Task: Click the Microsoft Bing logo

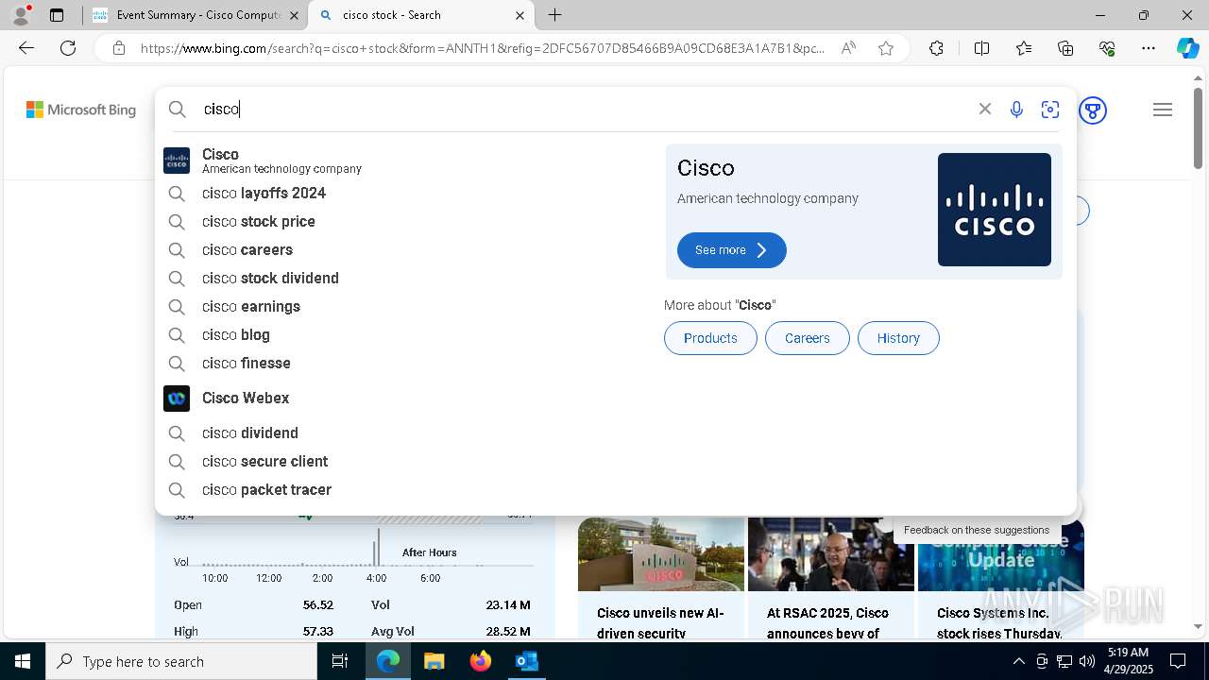Action: pyautogui.click(x=81, y=110)
